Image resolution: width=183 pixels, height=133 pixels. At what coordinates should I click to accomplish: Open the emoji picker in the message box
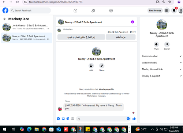tap(128, 119)
